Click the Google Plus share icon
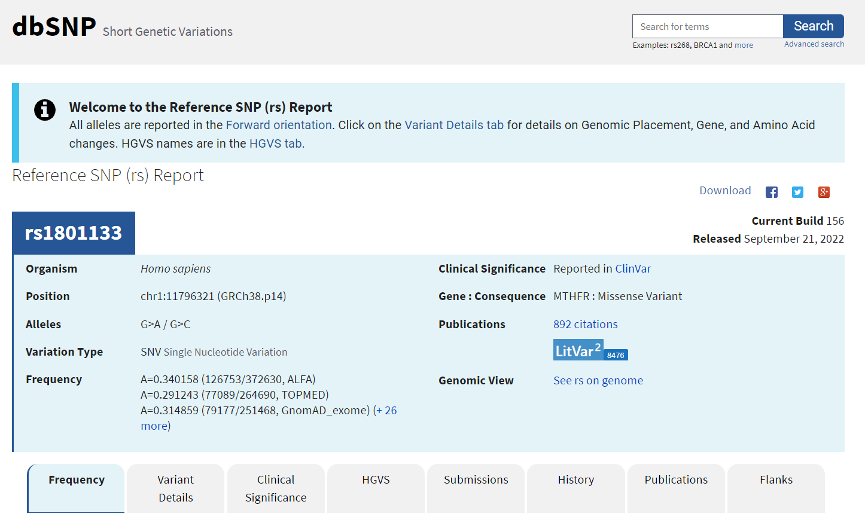The height and width of the screenshot is (529, 865). coord(824,192)
